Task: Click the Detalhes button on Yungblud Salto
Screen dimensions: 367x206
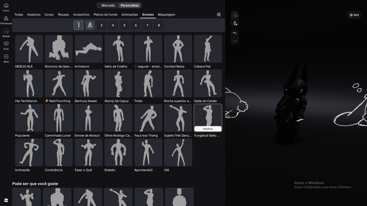Action: click(x=208, y=129)
